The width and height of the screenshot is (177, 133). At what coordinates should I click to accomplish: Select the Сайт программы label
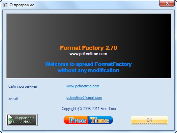22,86
